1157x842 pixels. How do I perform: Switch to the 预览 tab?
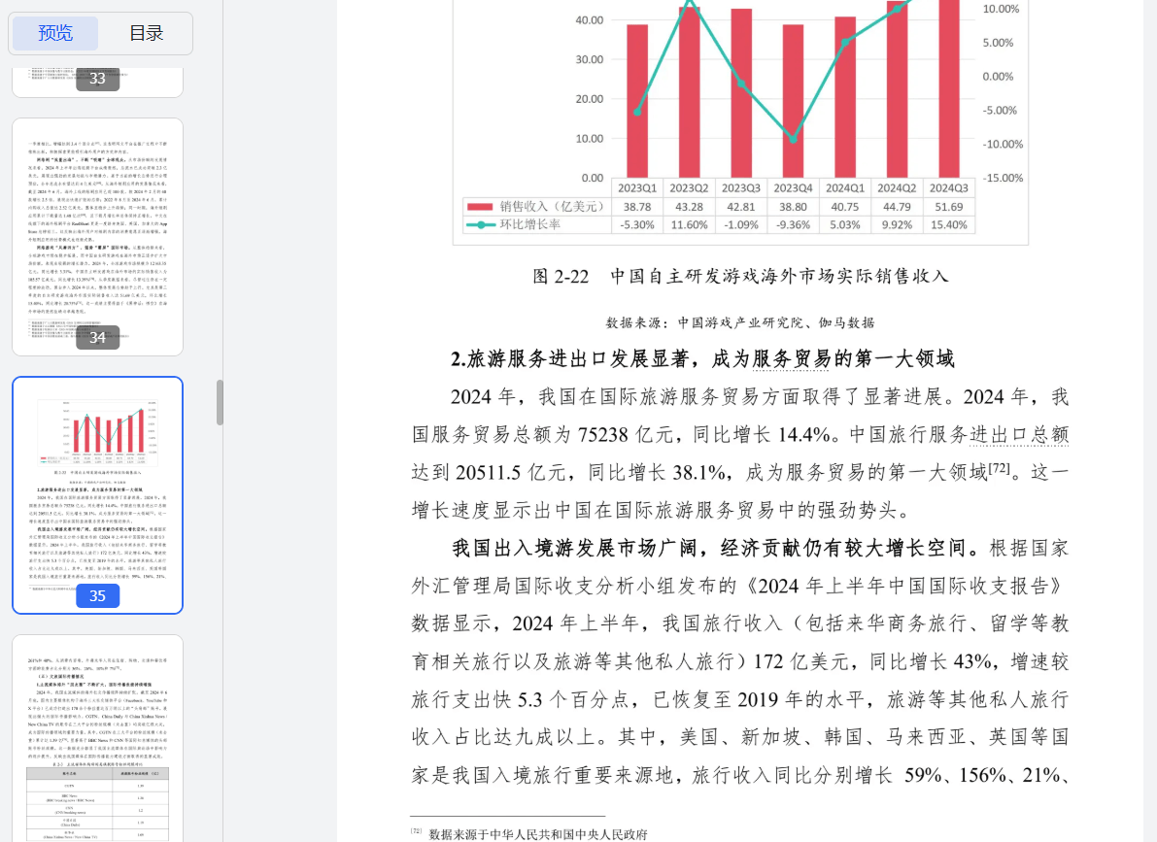55,33
